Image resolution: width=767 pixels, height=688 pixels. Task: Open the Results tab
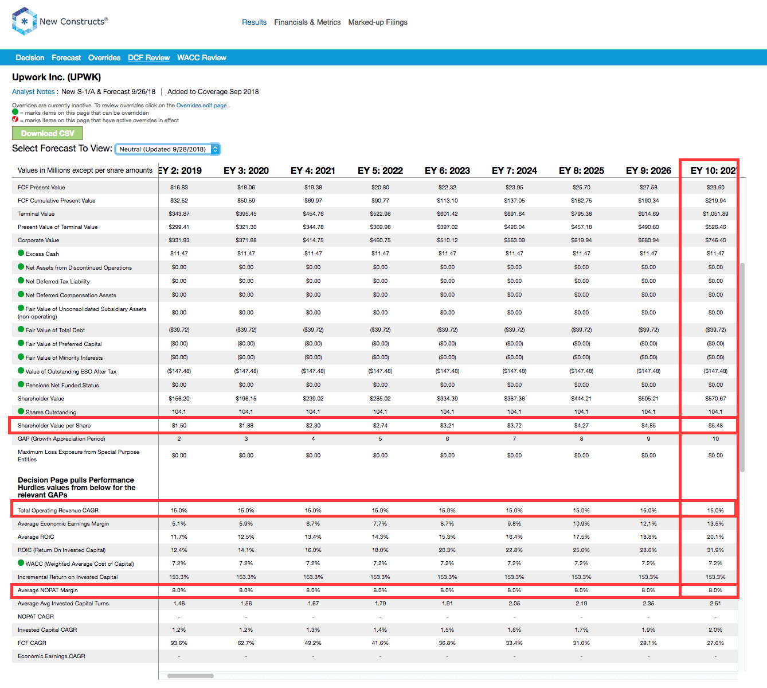pyautogui.click(x=254, y=22)
